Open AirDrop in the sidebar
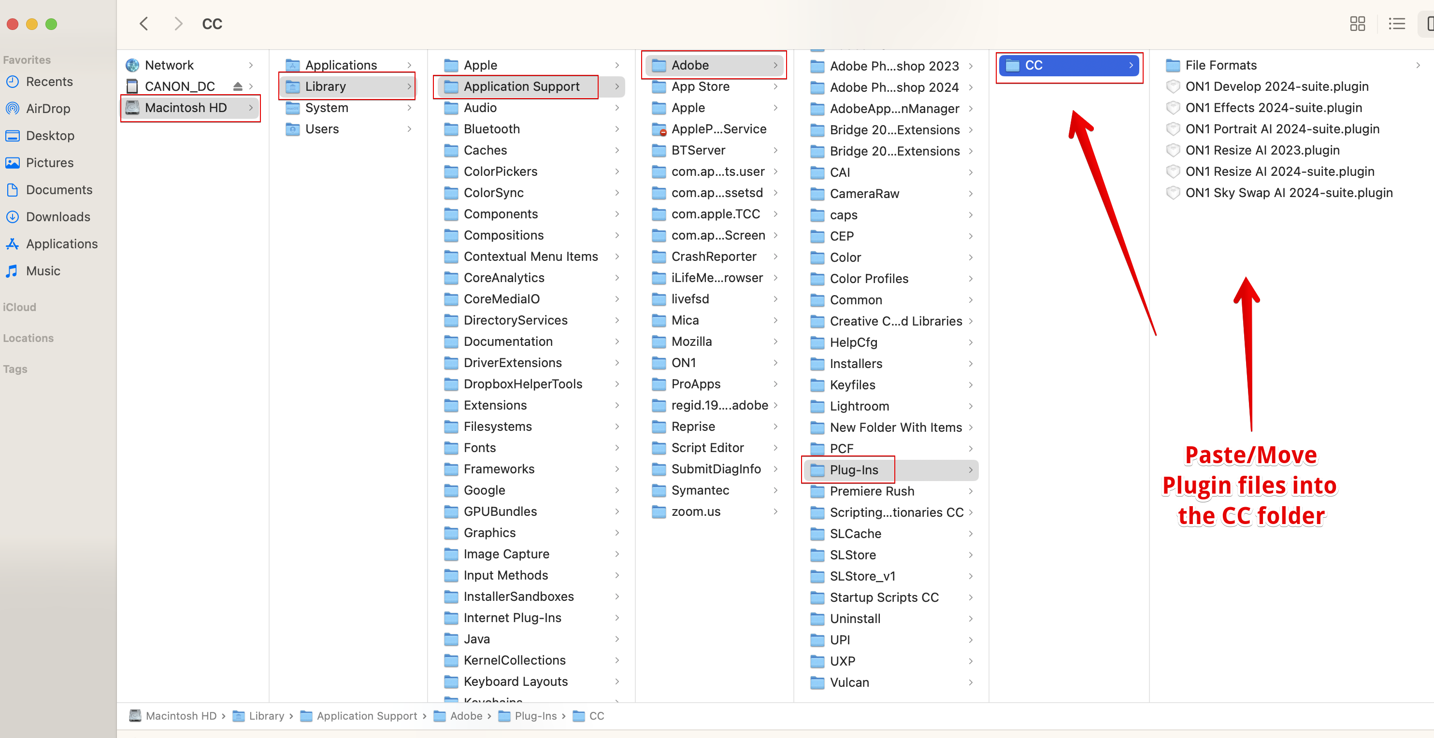1434x738 pixels. [48, 109]
